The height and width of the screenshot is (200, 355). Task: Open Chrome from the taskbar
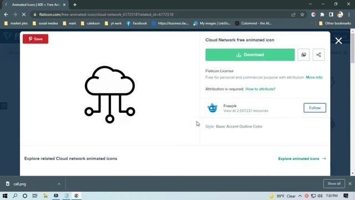77,196
